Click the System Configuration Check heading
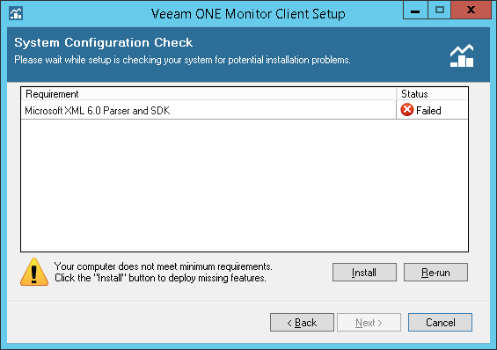The height and width of the screenshot is (350, 497). (103, 42)
